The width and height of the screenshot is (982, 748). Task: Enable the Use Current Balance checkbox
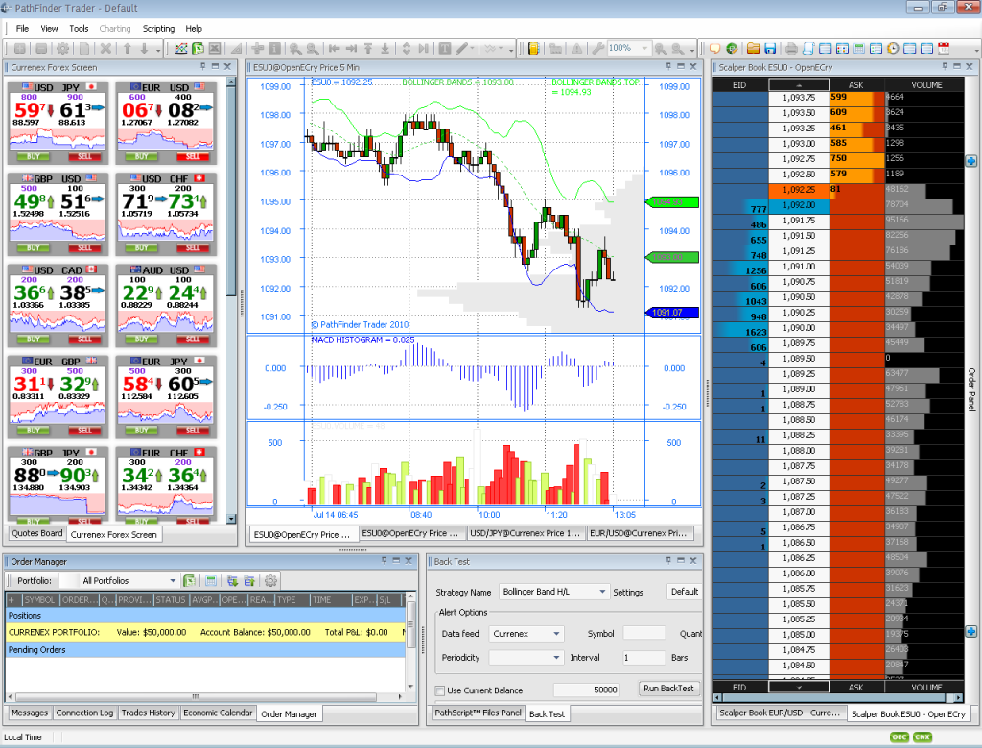click(x=440, y=690)
